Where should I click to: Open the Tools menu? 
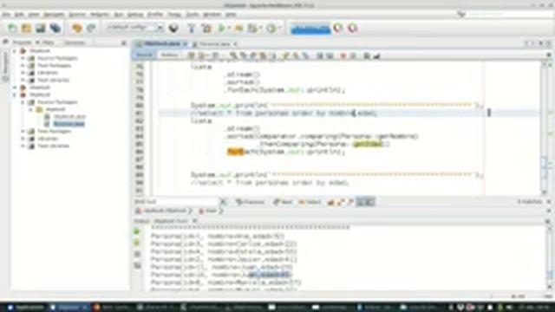click(x=193, y=15)
